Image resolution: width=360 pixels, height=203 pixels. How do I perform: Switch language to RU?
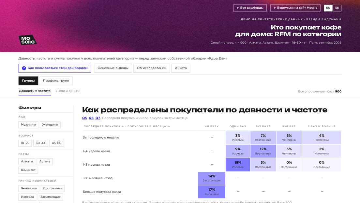click(x=328, y=8)
